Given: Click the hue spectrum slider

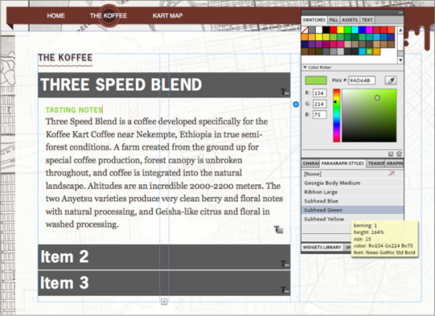Looking at the screenshot, I should [x=337, y=116].
